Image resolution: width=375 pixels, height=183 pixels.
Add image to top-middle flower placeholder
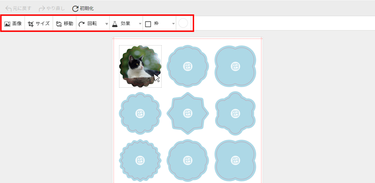188,66
